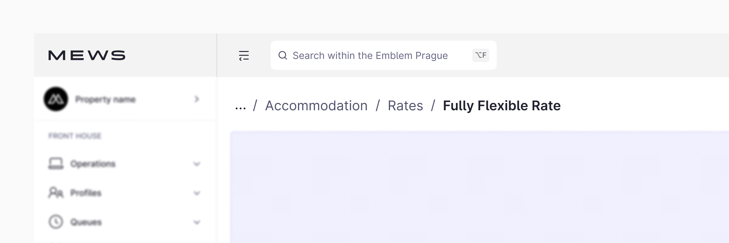
Task: Click the Operations laptop icon
Action: tap(56, 163)
